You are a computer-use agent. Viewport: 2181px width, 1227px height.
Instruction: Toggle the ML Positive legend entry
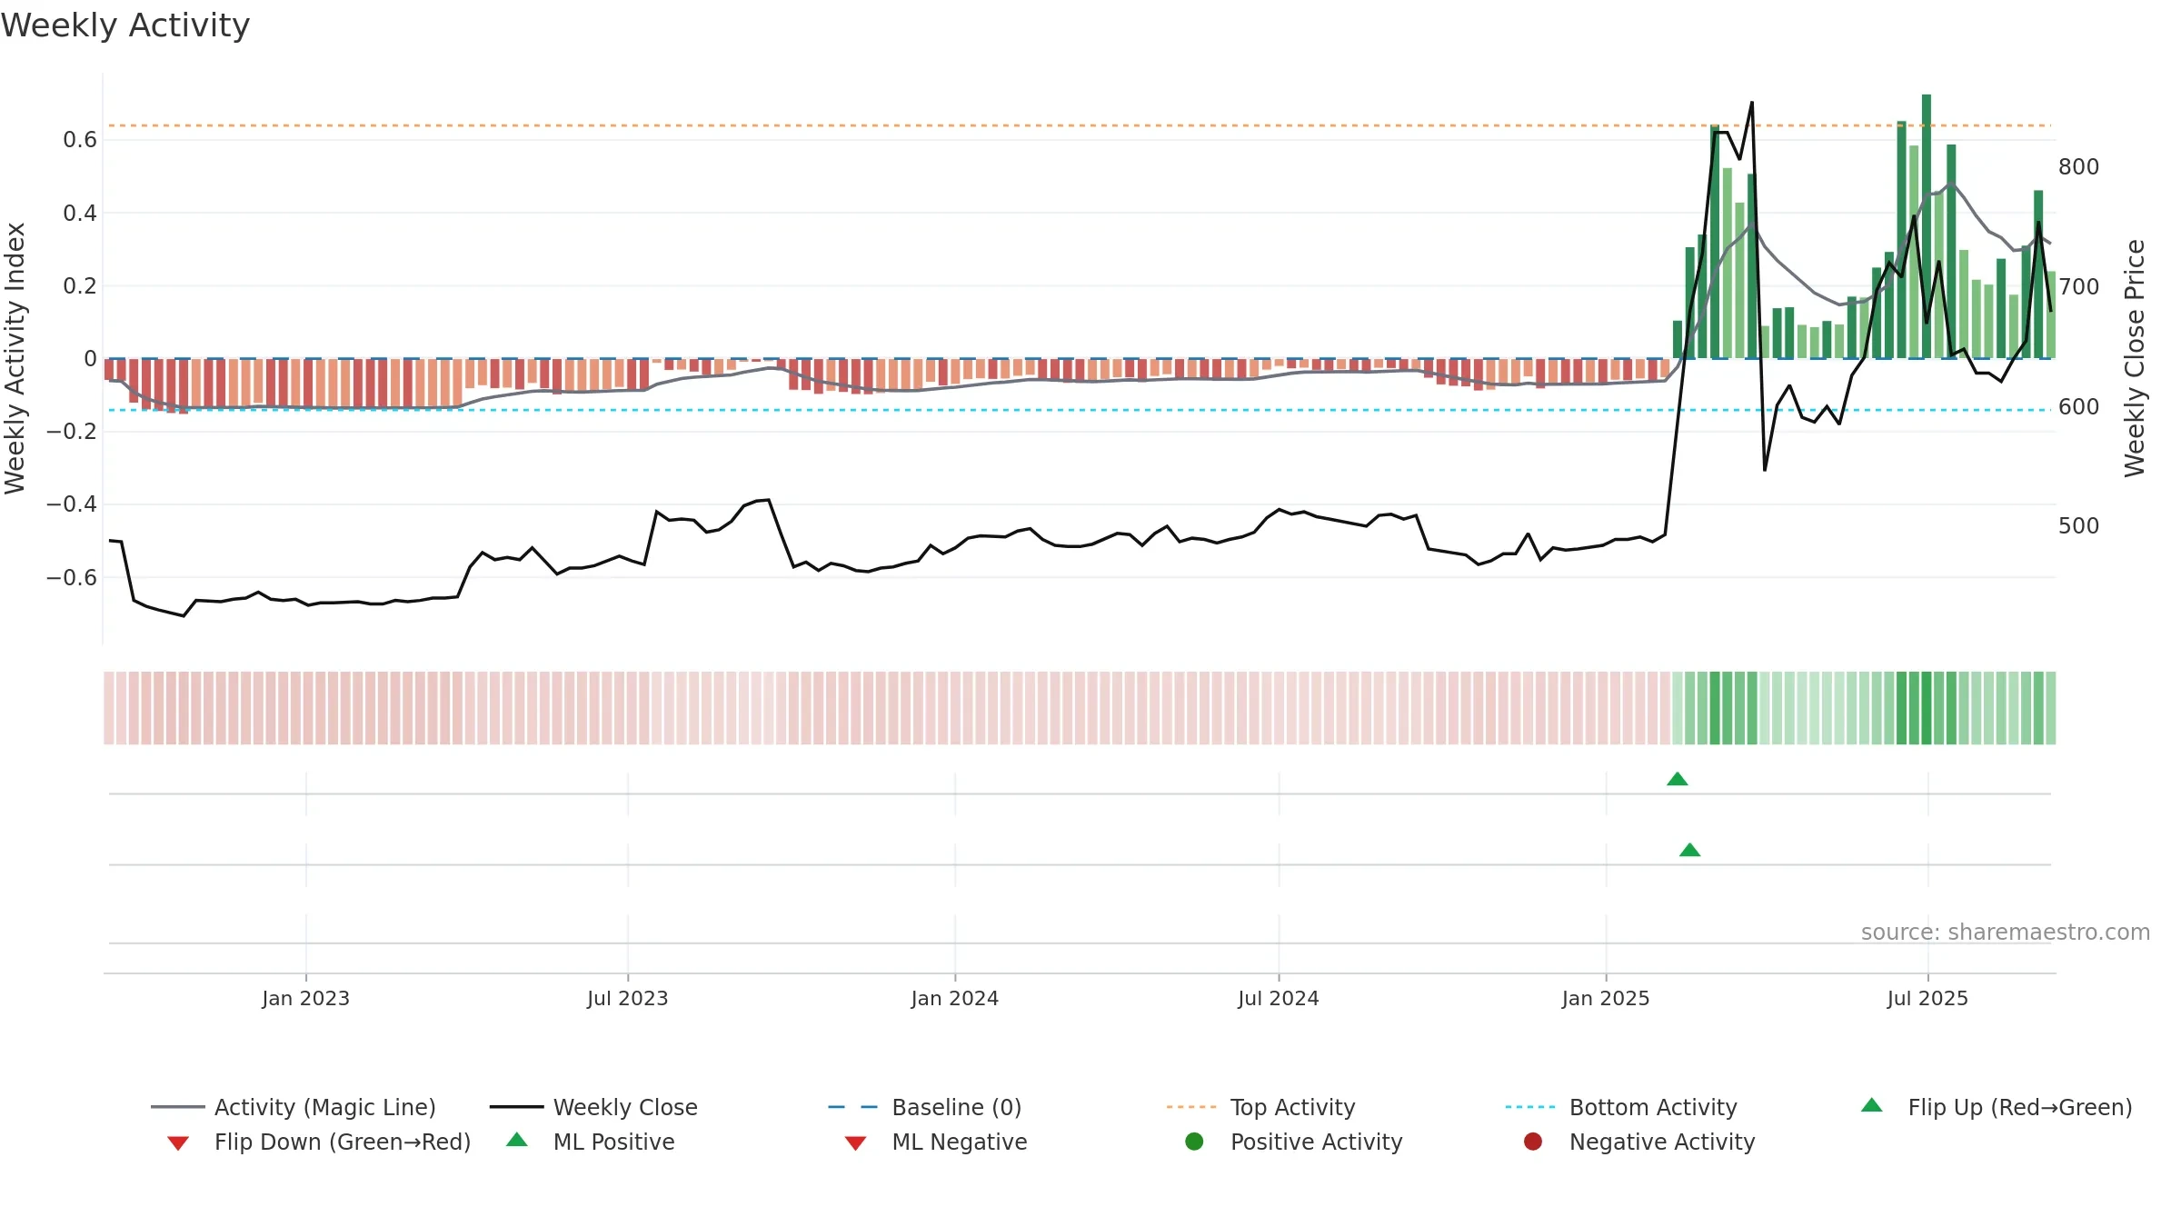pos(591,1142)
